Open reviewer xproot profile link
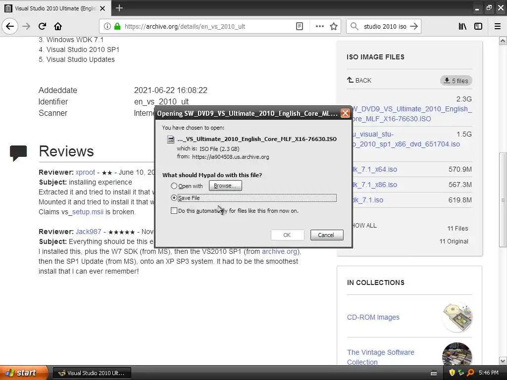This screenshot has height=380, width=507. [85, 172]
